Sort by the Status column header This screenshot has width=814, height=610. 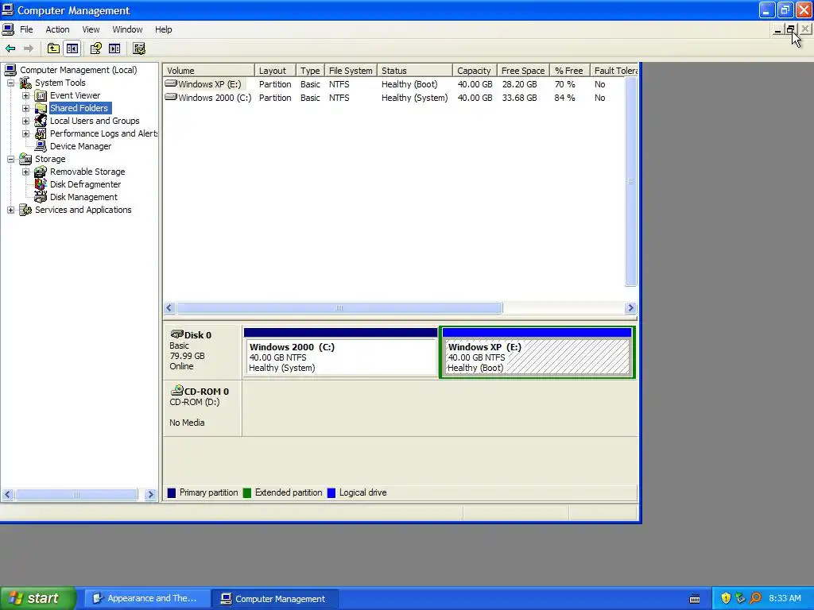tap(415, 71)
